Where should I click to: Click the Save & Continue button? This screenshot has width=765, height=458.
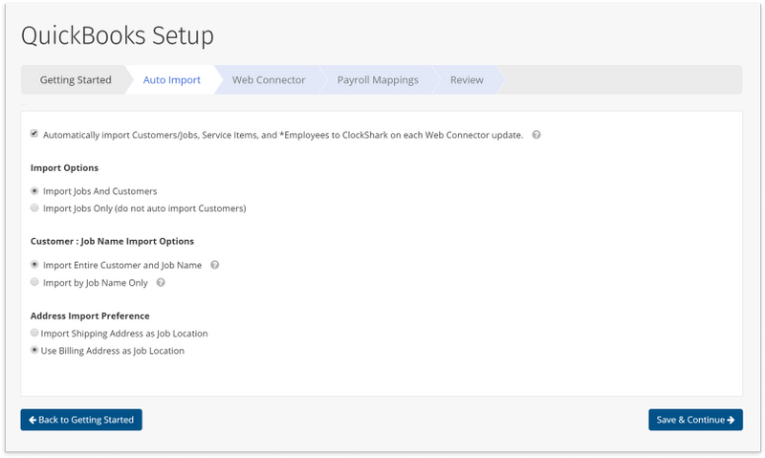coord(696,420)
